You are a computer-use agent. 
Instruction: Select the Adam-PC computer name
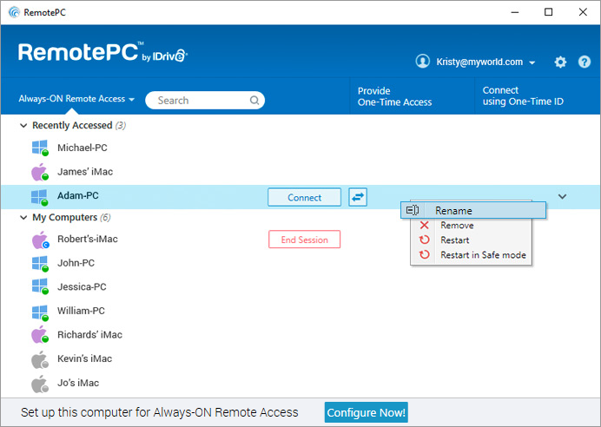tap(78, 195)
